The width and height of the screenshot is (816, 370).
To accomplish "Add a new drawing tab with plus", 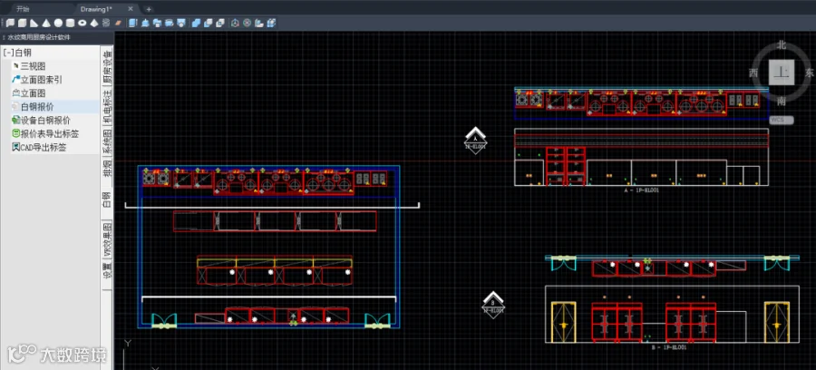I will 149,9.
